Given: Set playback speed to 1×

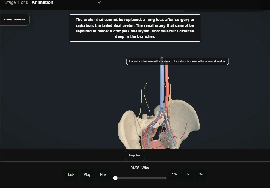Looking at the screenshot, I should 188,174.
